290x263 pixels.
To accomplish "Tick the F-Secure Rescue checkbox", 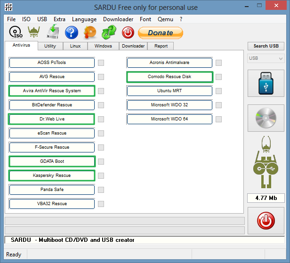I will [101, 147].
